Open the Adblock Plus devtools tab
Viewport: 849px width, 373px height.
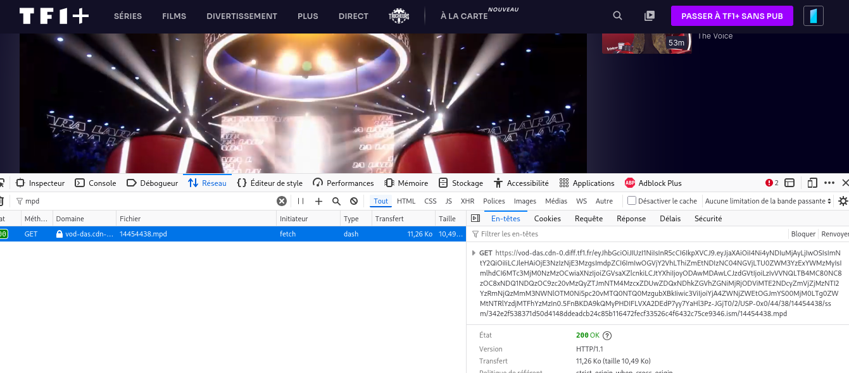[x=653, y=183]
